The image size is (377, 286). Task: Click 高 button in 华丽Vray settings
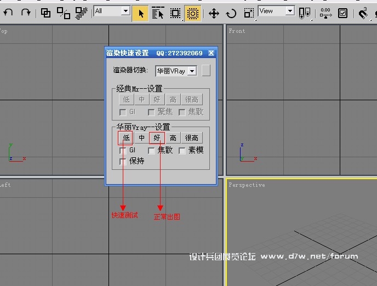click(x=173, y=138)
